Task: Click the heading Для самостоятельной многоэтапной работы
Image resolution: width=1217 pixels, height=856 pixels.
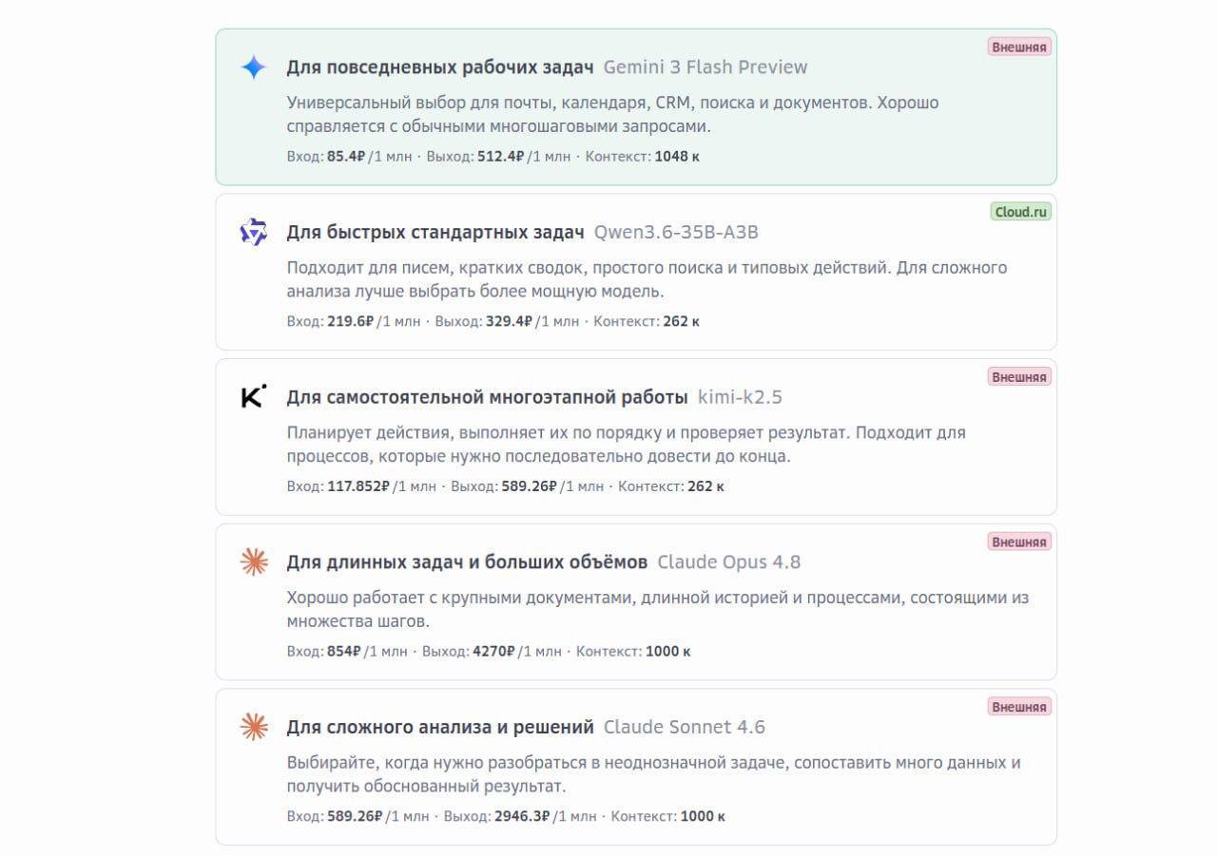Action: click(x=488, y=397)
